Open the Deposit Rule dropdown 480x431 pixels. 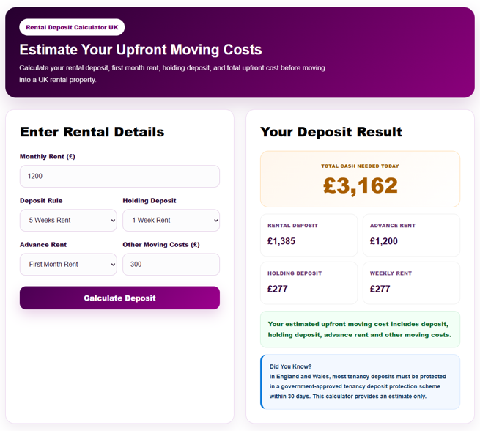click(x=68, y=221)
